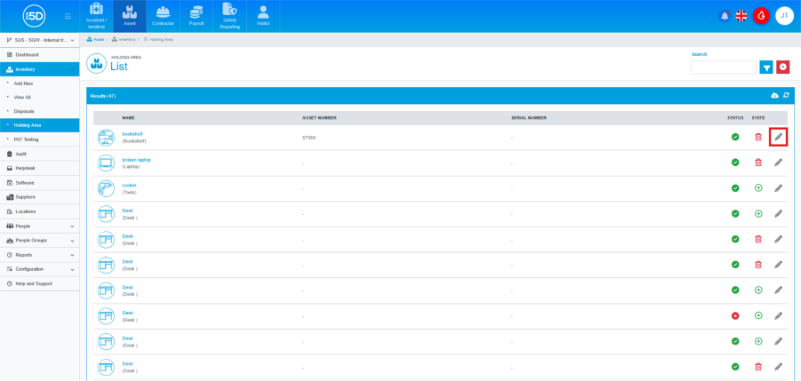Click the green status checkmark for bookshelf
Viewport: 801px width, 381px height.
point(735,137)
